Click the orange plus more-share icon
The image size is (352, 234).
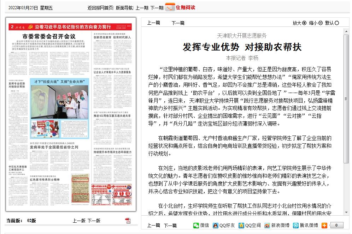(324, 225)
